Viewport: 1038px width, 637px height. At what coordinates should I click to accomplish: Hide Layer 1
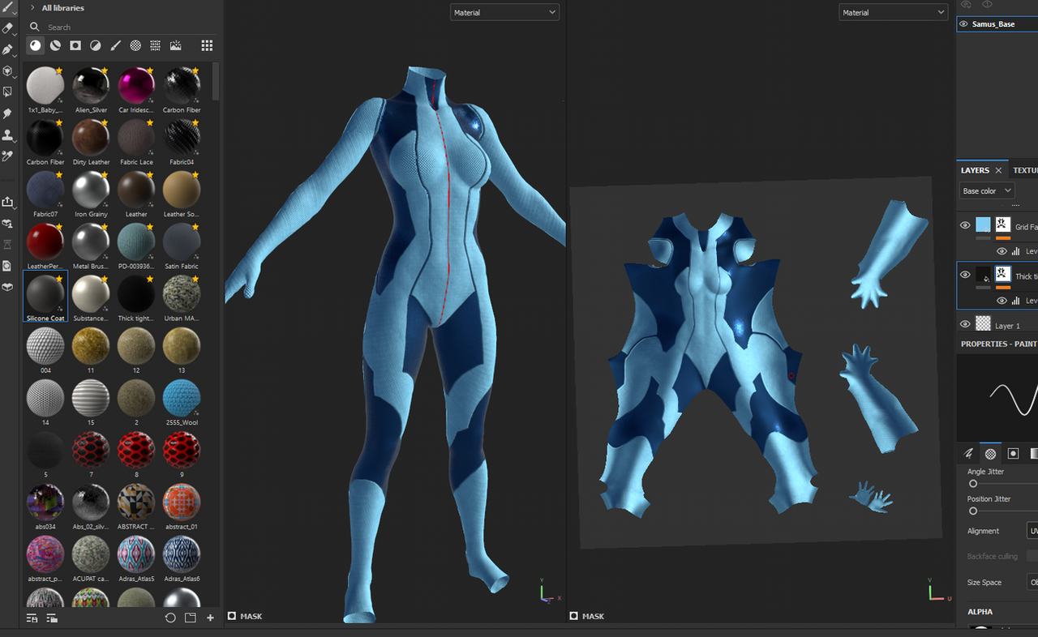965,324
